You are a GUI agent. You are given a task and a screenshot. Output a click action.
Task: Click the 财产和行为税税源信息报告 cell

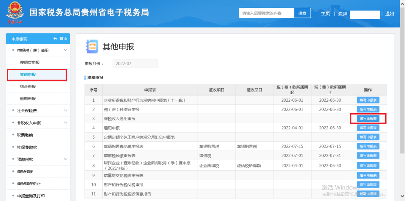(x=150, y=194)
